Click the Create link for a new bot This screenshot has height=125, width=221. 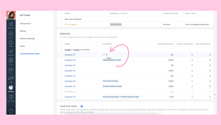[x=68, y=50]
